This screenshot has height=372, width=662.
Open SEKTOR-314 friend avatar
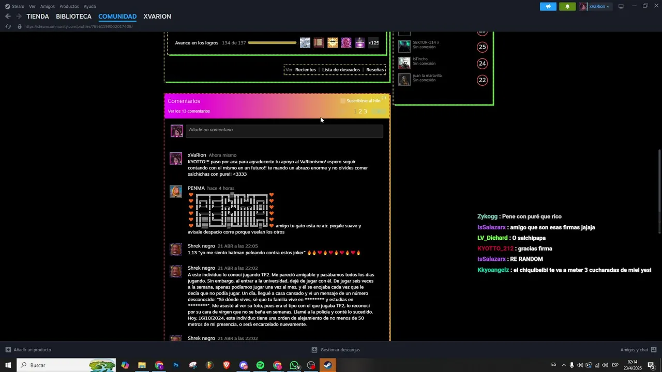(x=404, y=47)
